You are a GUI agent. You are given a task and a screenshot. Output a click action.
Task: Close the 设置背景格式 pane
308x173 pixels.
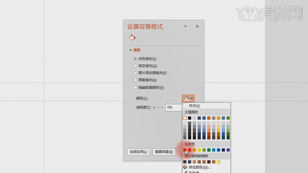pos(197,26)
